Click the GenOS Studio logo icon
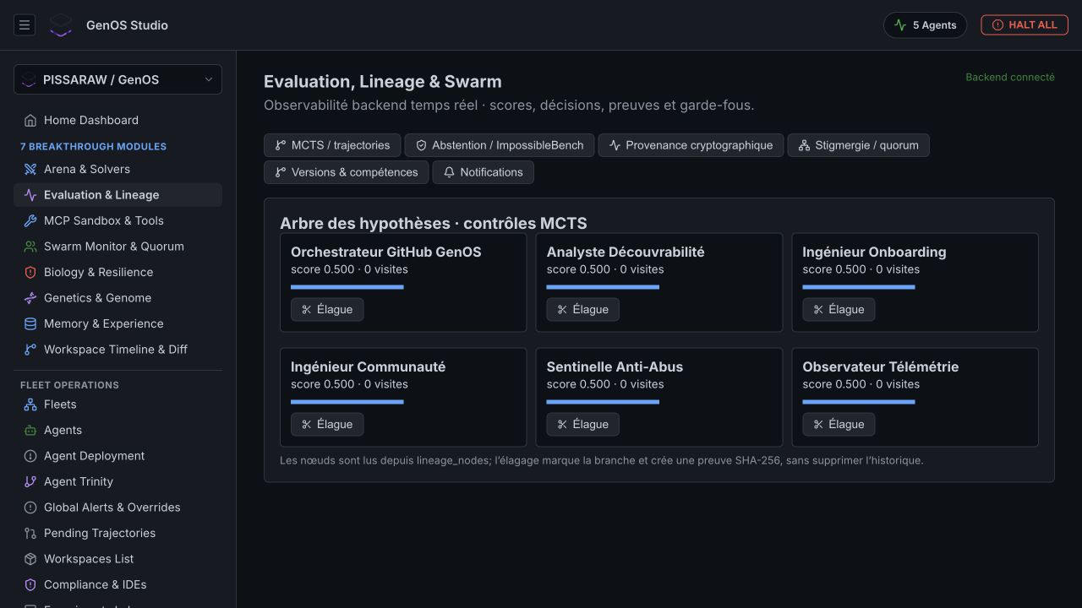 (60, 25)
